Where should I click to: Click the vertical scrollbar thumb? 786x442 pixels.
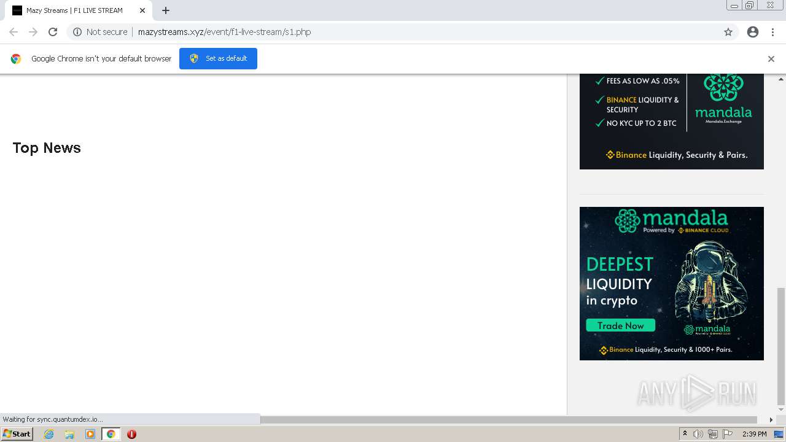tap(781, 345)
